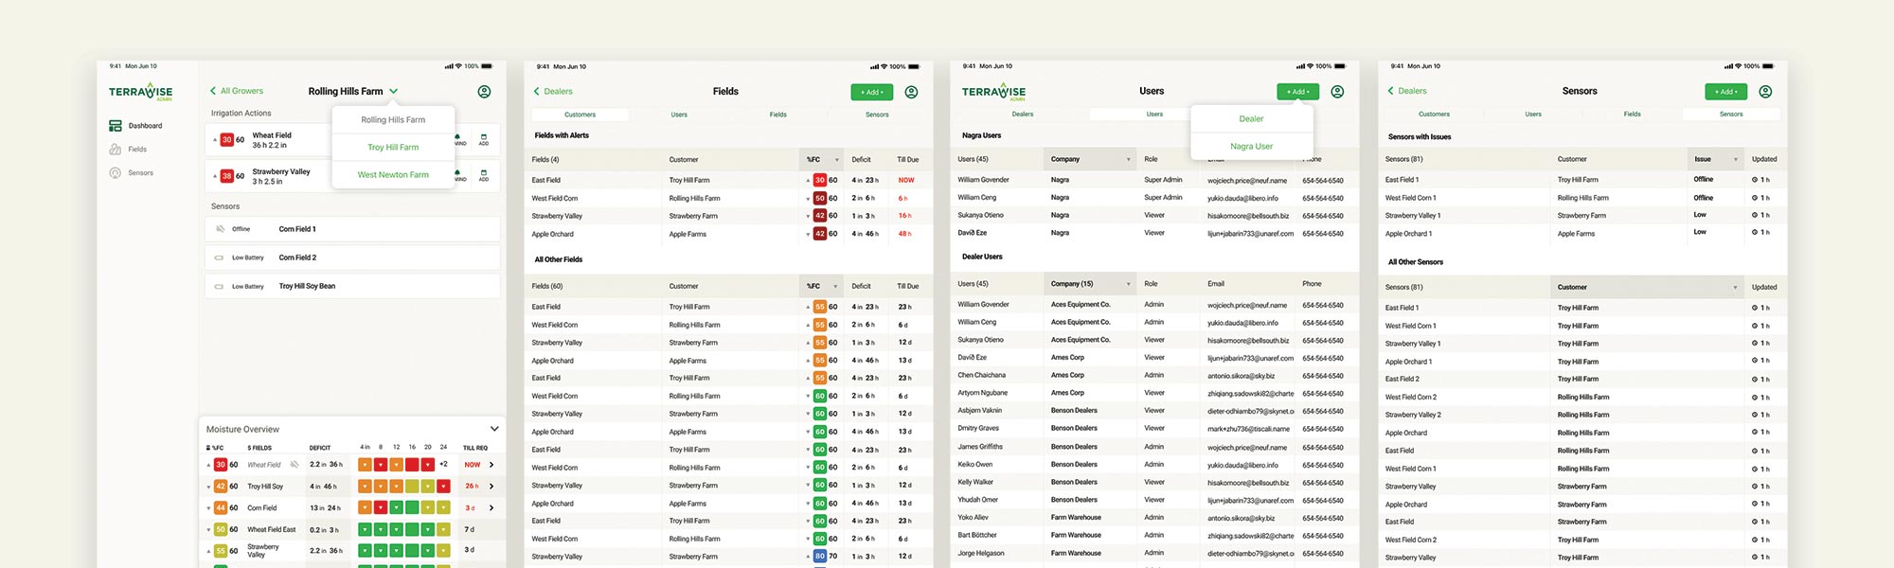
Task: Choose West Newton Farm in the farm dropdown
Action: (x=393, y=175)
